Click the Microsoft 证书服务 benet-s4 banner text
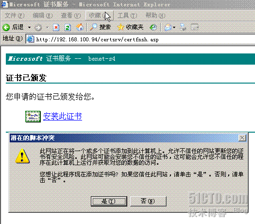255x224 pixels. [x=62, y=59]
